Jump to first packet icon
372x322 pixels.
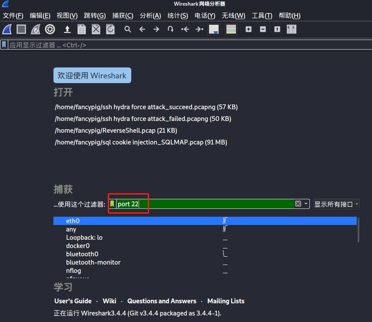pyautogui.click(x=185, y=30)
